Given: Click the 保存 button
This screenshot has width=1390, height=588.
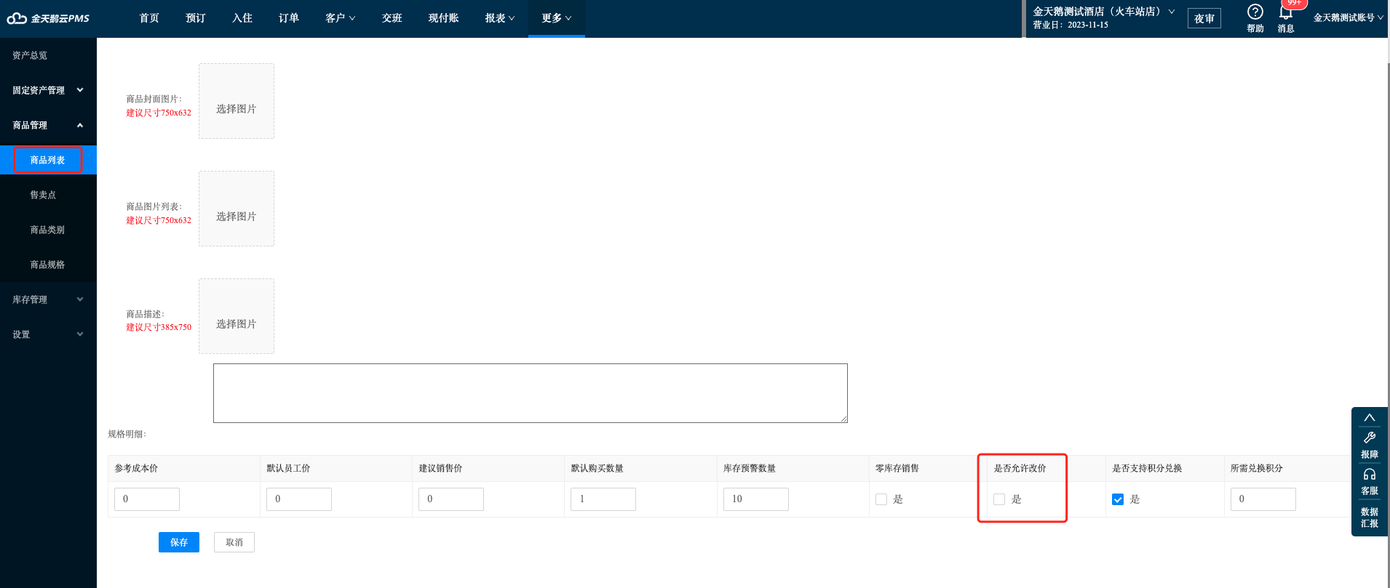Looking at the screenshot, I should (179, 542).
